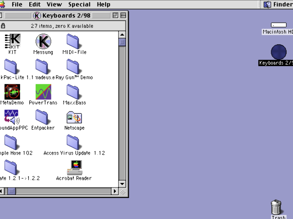This screenshot has height=219, width=293.
Task: Click the window zoom box button
Action: coord(115,16)
